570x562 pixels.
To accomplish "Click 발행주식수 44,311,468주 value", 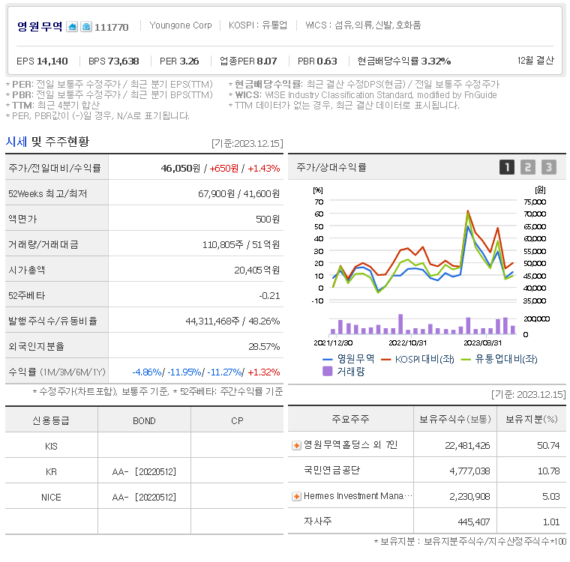I will (x=213, y=321).
